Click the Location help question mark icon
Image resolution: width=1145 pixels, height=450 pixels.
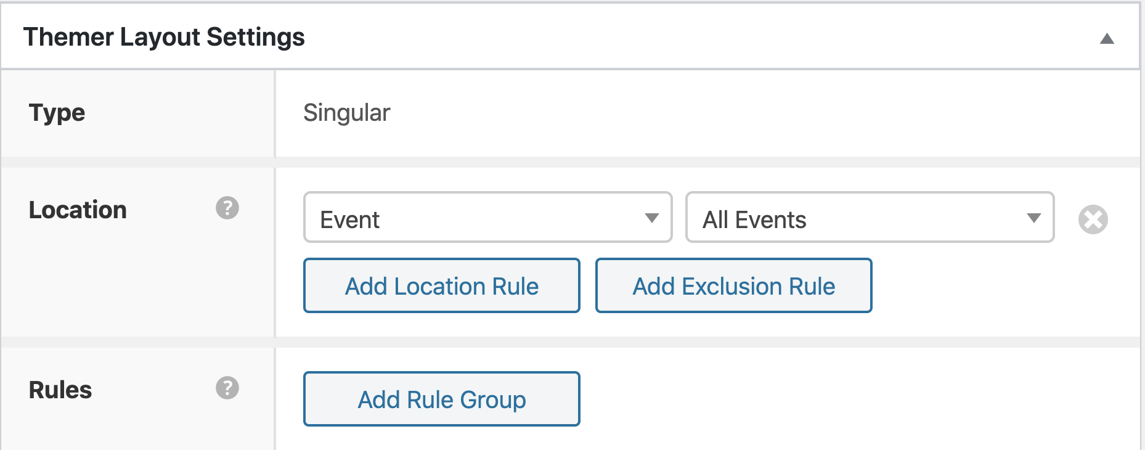click(x=227, y=208)
